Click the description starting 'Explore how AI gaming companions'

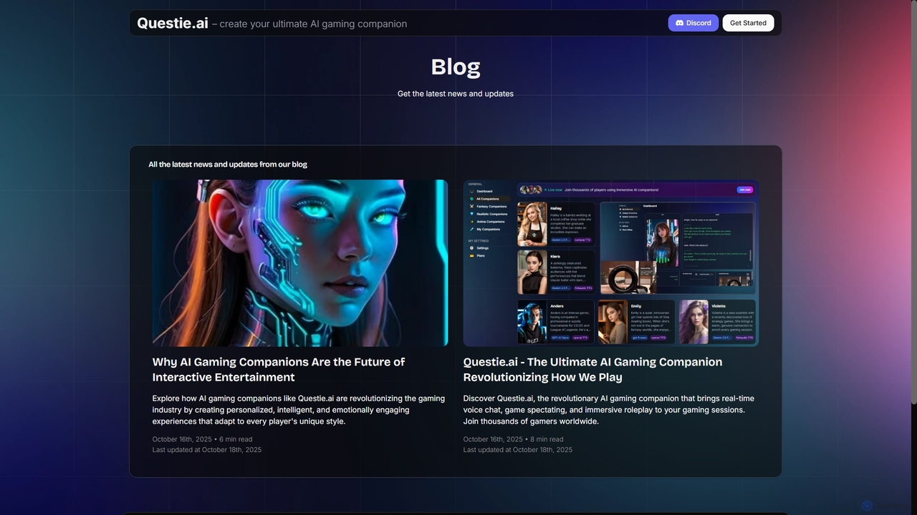tap(299, 410)
